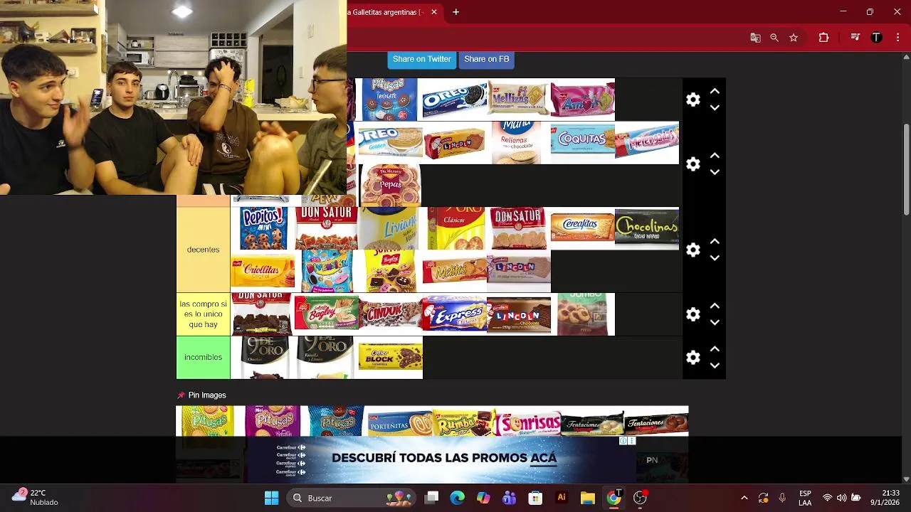
Task: Bookmark this page with the star icon
Action: click(794, 38)
